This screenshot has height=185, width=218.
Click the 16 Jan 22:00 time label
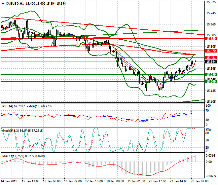coord(73,181)
